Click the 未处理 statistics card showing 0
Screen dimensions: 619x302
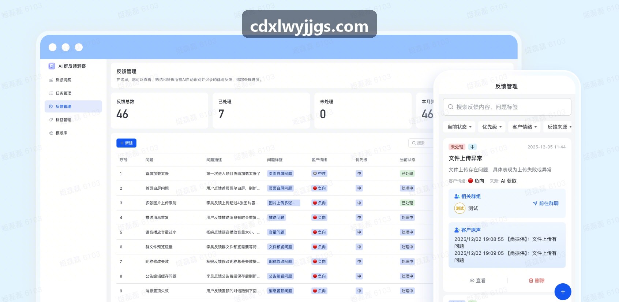pos(363,111)
